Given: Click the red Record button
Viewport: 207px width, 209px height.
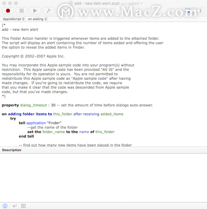Looking at the screenshot, I should (8, 10).
